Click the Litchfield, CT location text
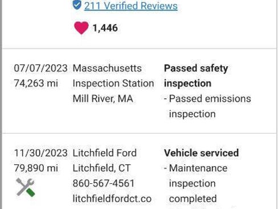The image size is (278, 209). click(101, 168)
